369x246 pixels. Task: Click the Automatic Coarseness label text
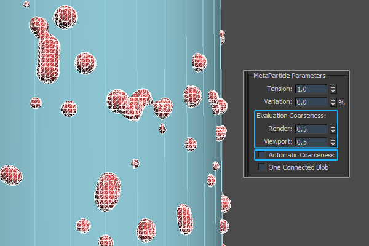pyautogui.click(x=301, y=155)
